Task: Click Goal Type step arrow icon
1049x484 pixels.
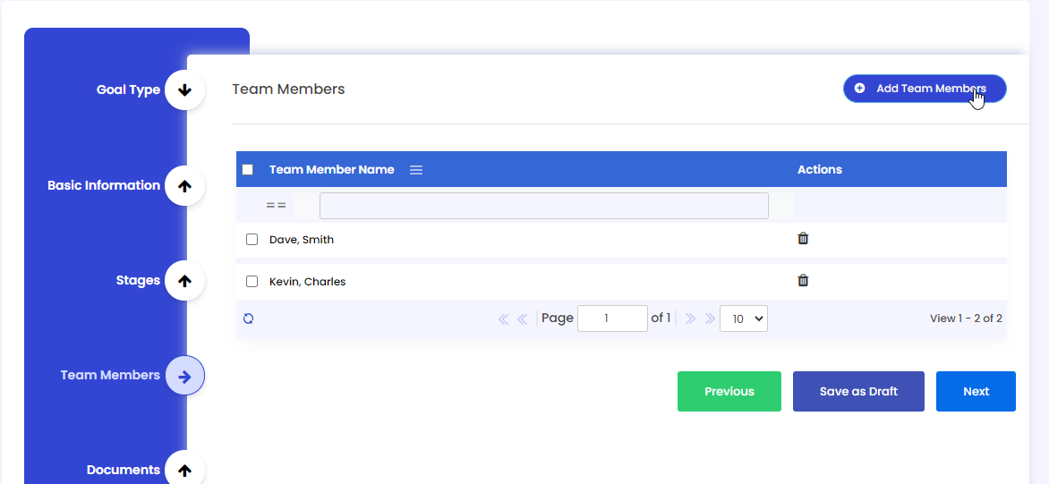Action: click(185, 89)
